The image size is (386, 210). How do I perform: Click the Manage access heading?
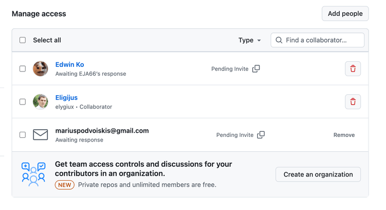point(39,14)
